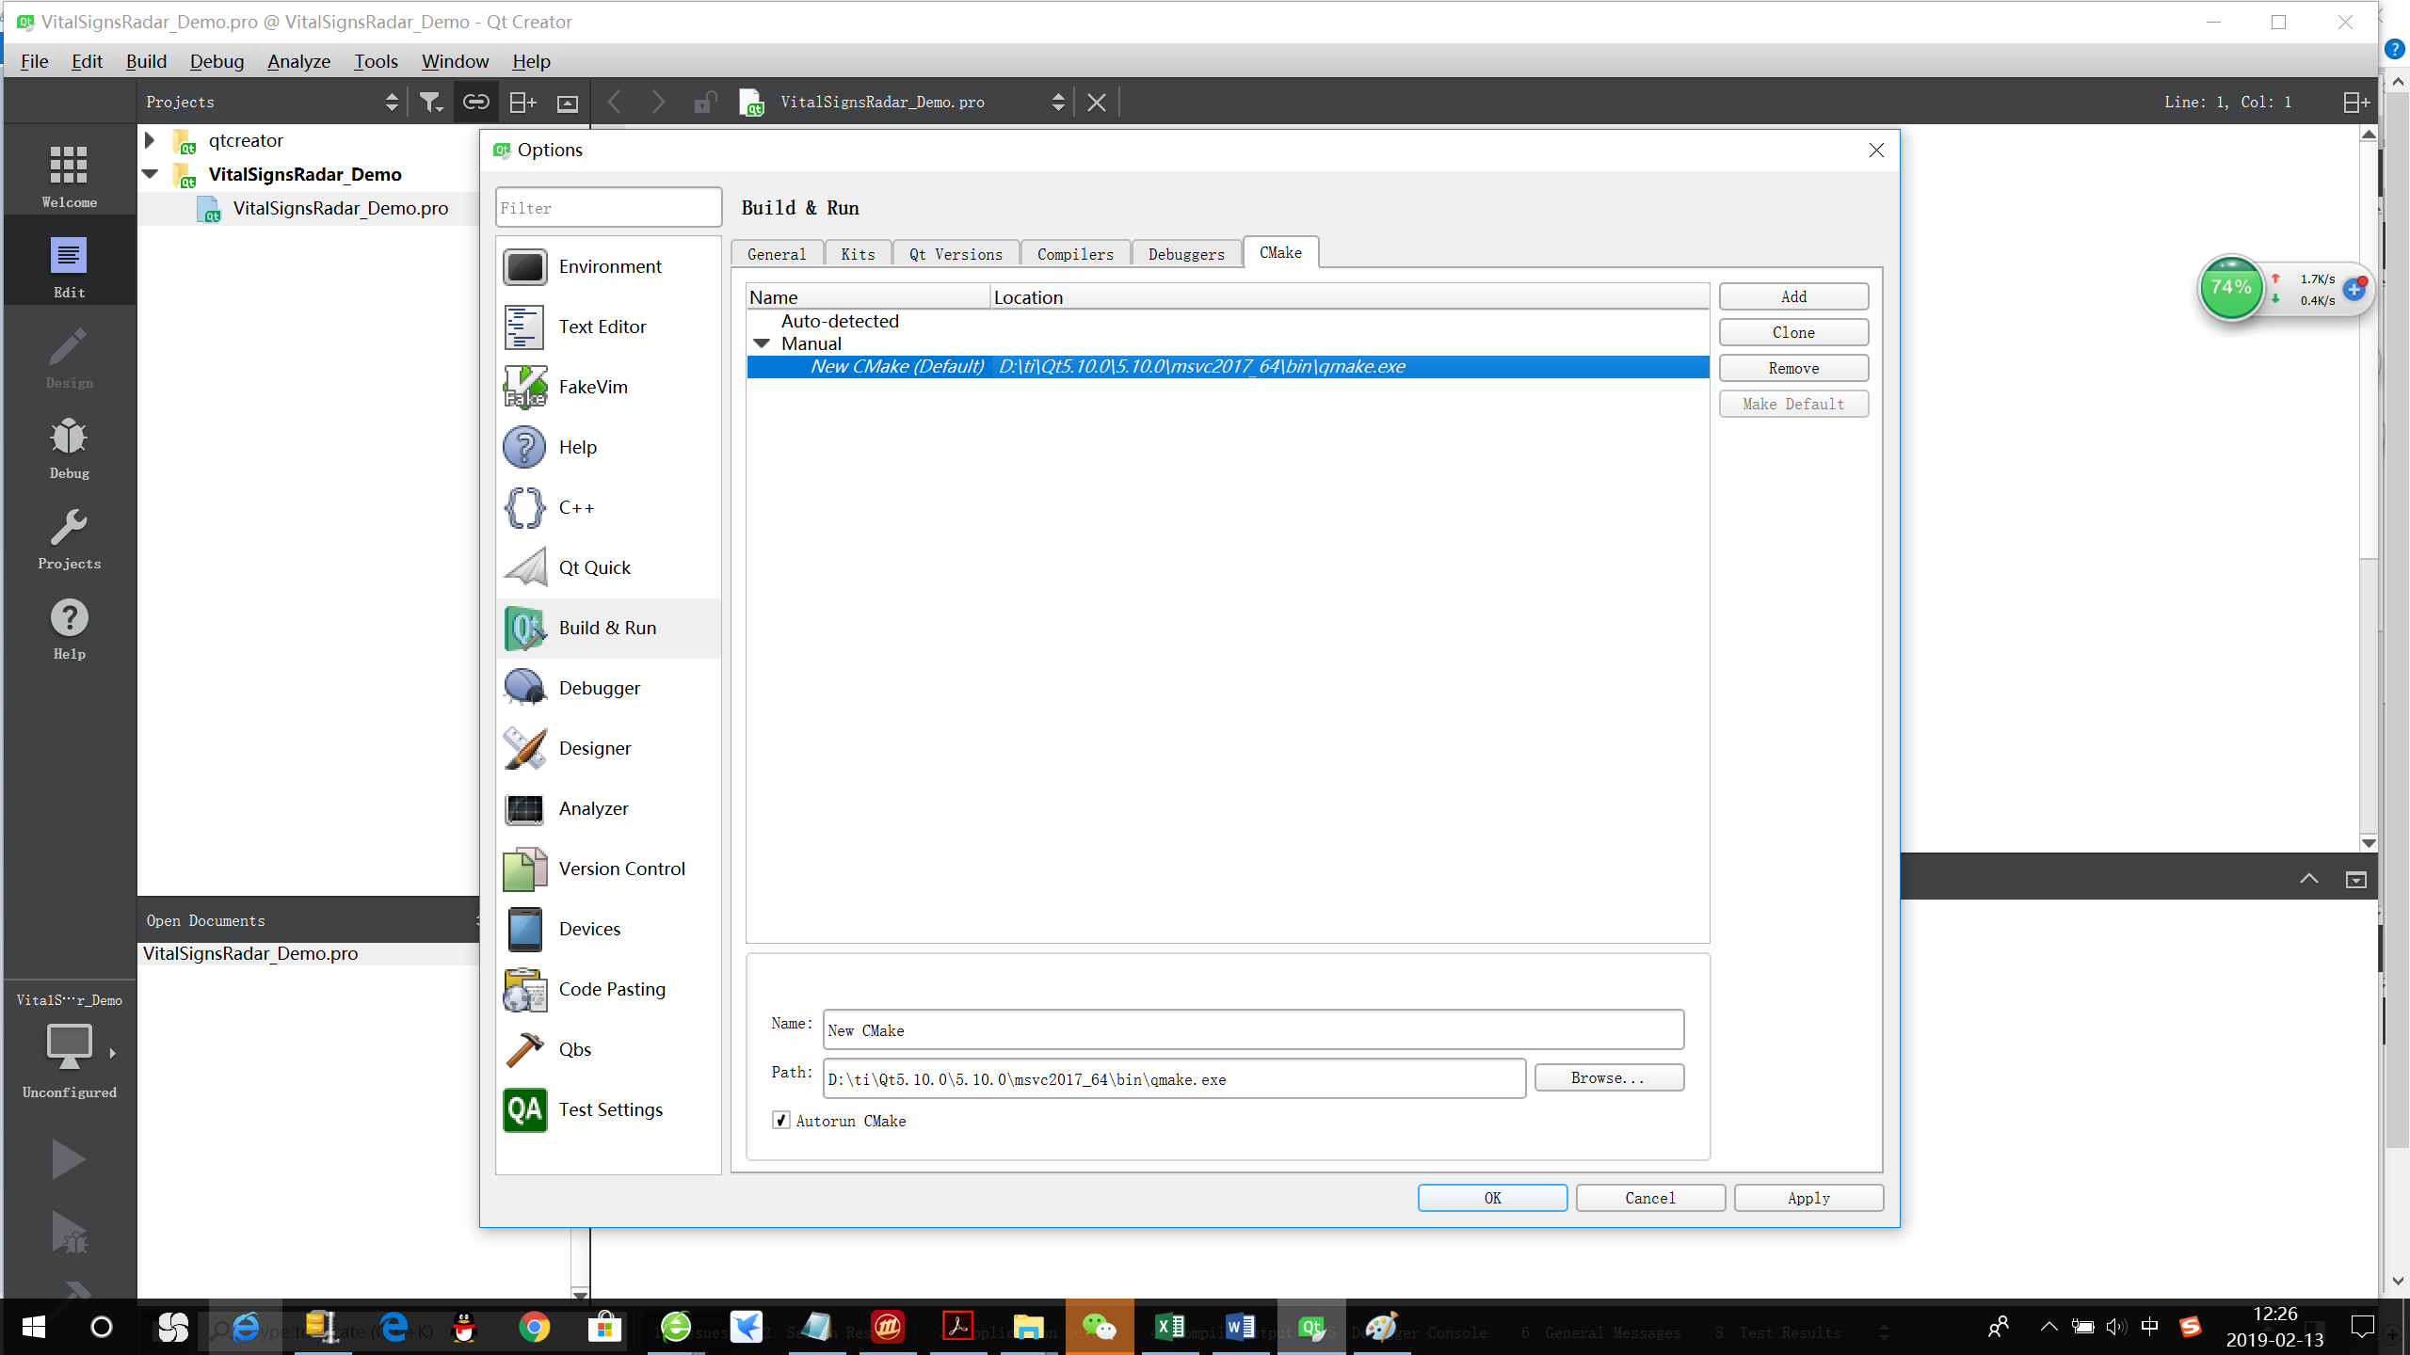Select C++ options category
Viewport: 2410px width, 1355px height.
tap(608, 507)
